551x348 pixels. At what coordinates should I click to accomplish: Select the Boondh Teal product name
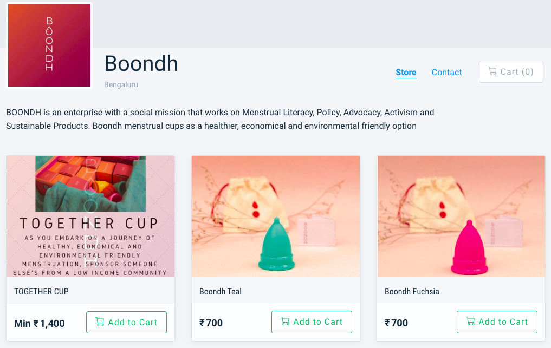(221, 292)
